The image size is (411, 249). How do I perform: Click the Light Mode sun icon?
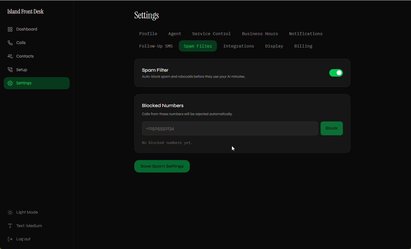click(x=10, y=212)
